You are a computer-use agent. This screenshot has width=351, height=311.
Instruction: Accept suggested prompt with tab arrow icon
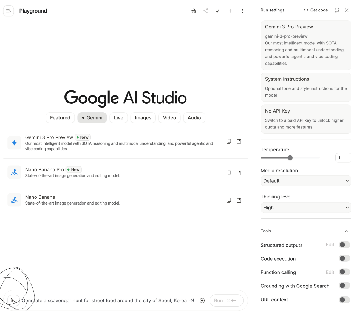coord(191,300)
